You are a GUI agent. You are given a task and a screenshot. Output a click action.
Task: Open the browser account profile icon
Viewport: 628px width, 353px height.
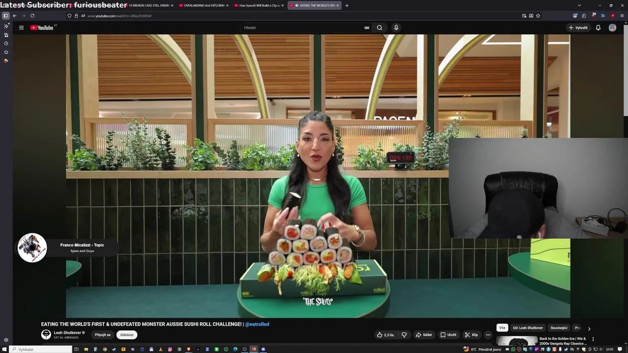(x=575, y=16)
